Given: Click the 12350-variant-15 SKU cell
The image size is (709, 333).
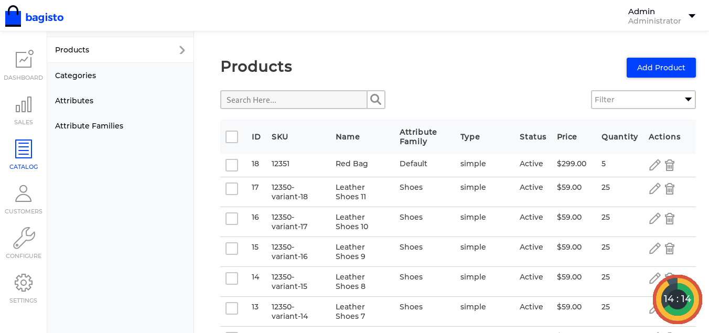Looking at the screenshot, I should tap(289, 282).
